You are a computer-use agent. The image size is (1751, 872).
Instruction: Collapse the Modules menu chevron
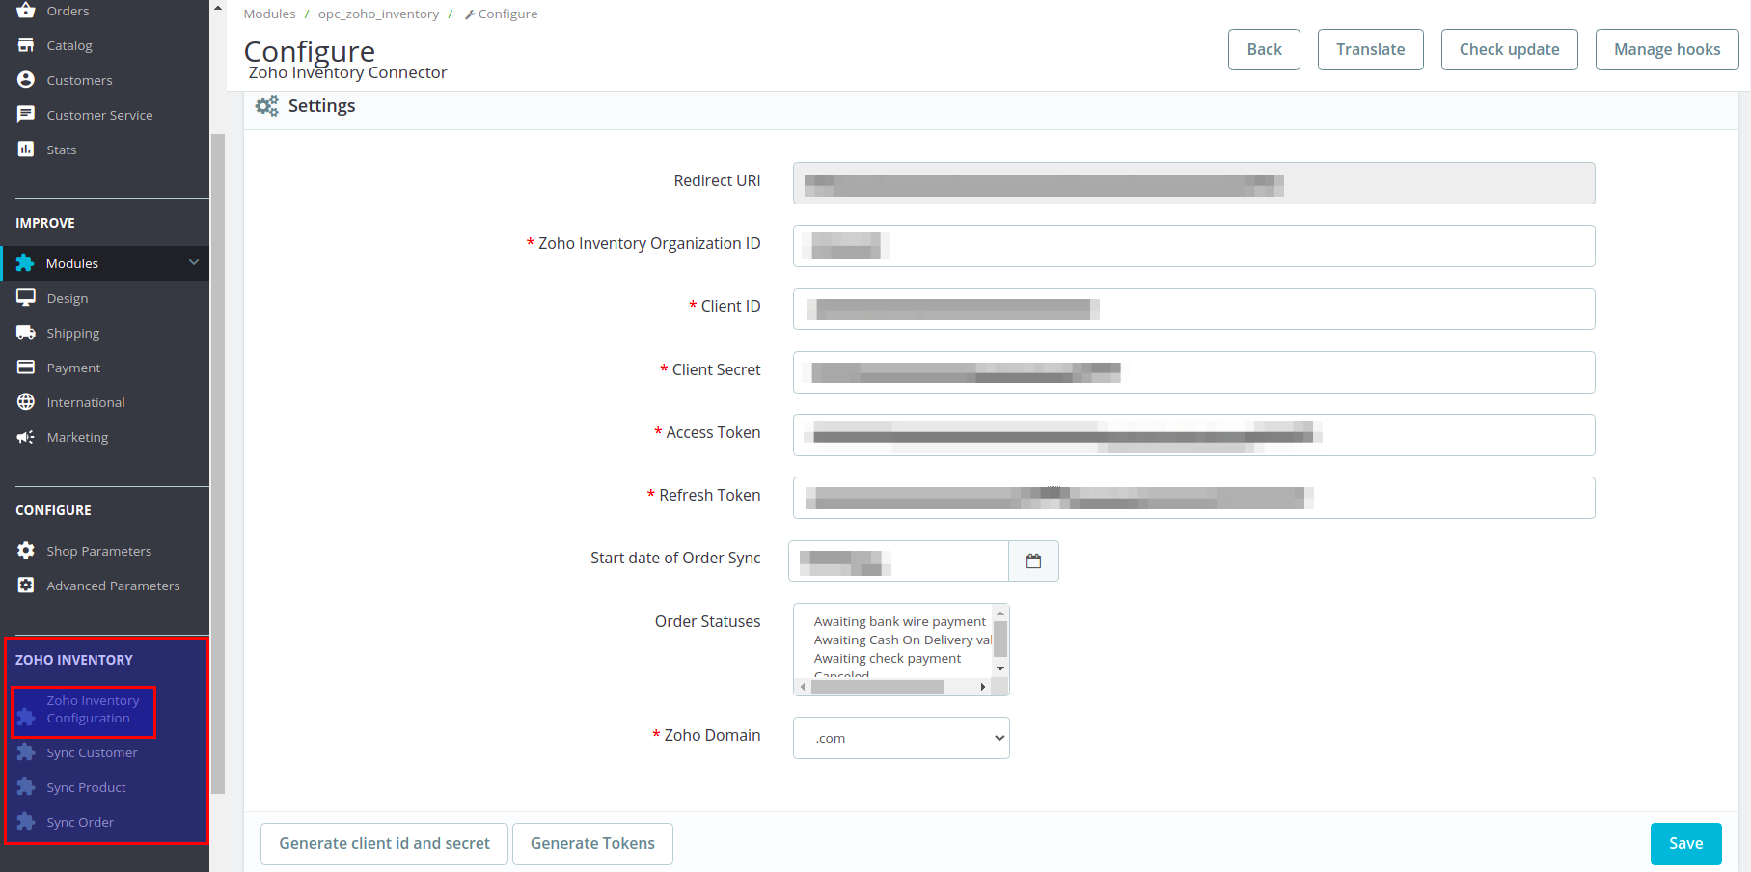pos(194,262)
